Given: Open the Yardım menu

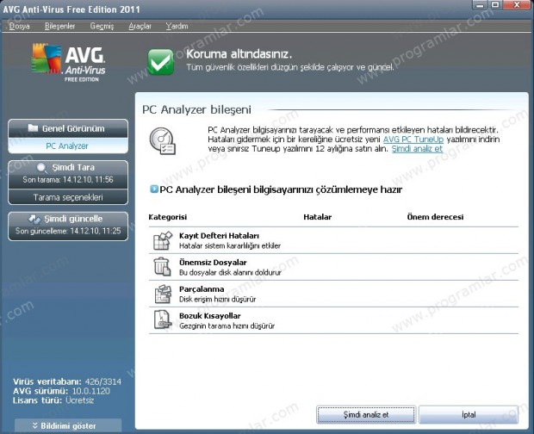Looking at the screenshot, I should tap(177, 26).
